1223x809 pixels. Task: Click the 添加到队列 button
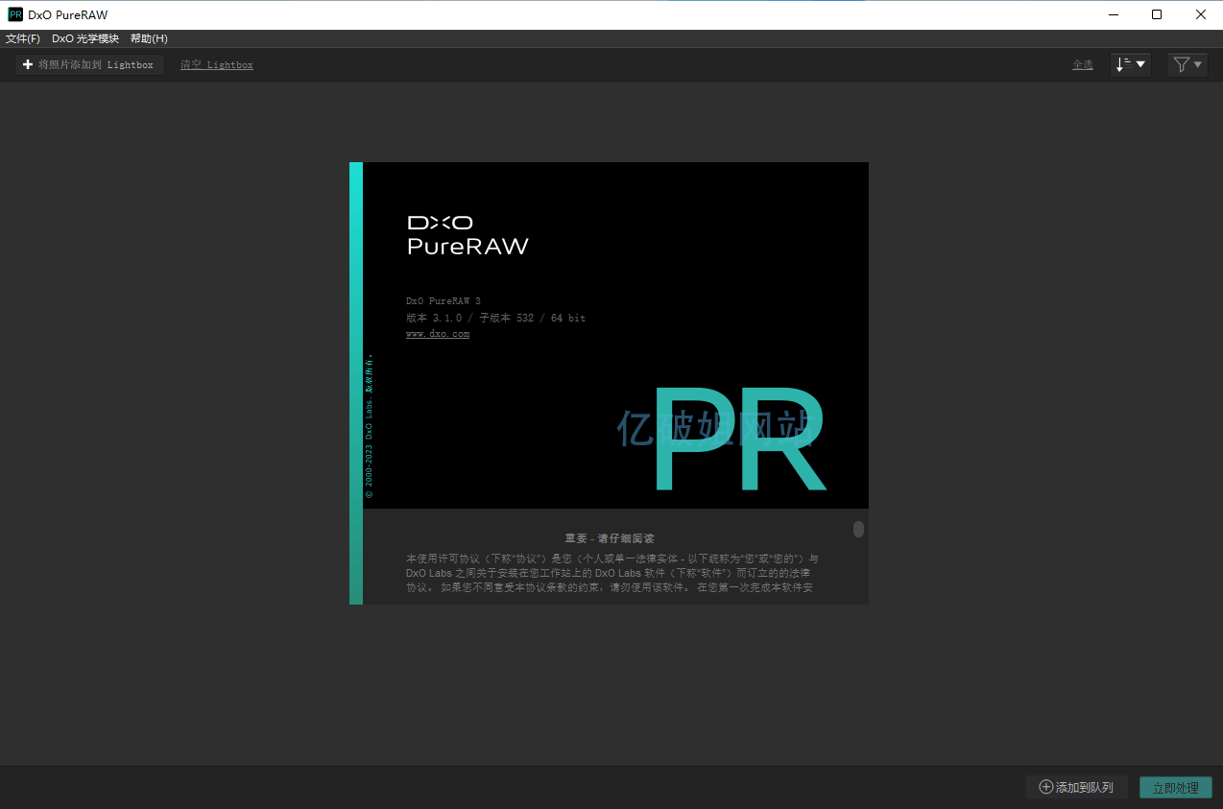1077,787
